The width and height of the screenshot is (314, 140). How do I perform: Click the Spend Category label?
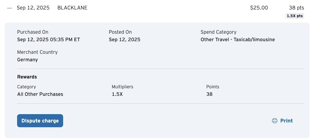click(x=218, y=32)
